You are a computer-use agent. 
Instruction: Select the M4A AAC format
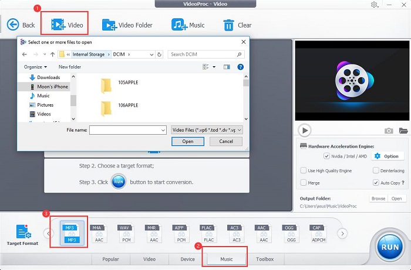point(99,233)
